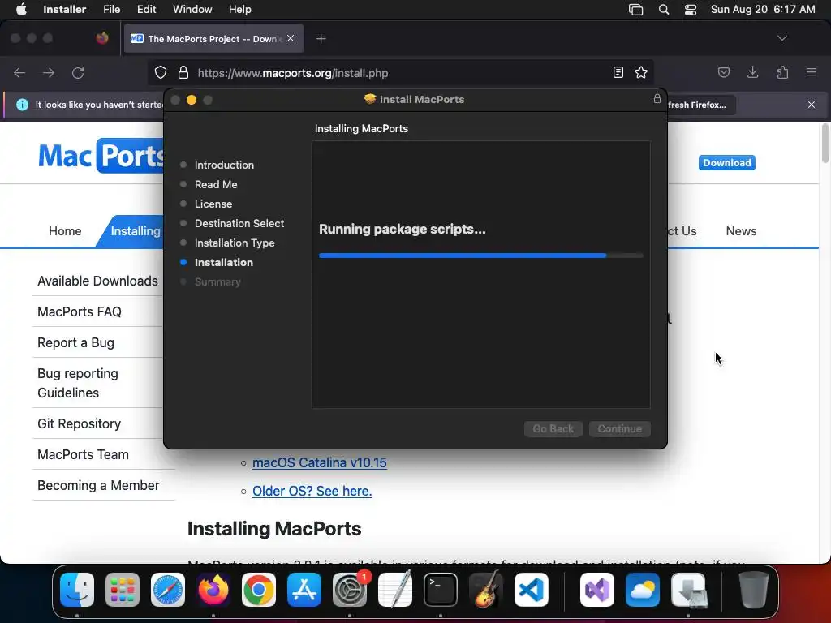This screenshot has height=623, width=831.
Task: Click the installation progress bar
Action: pos(481,256)
